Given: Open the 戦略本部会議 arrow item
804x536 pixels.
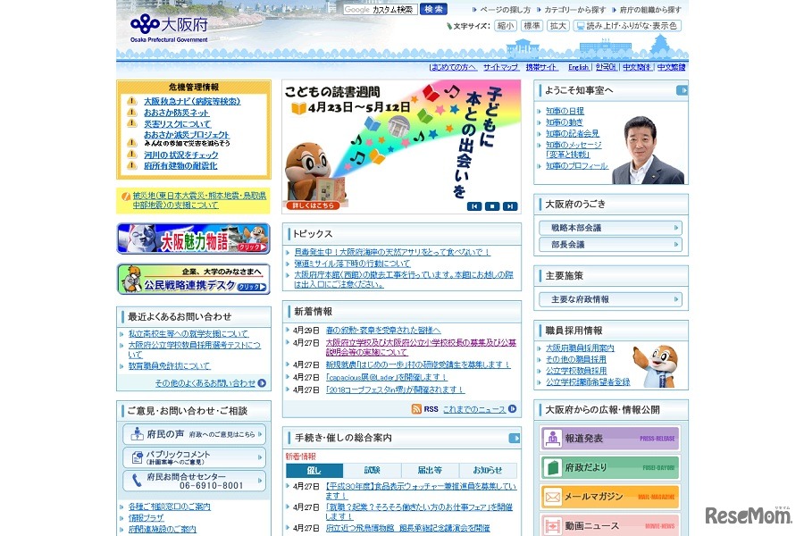Looking at the screenshot, I should [611, 228].
